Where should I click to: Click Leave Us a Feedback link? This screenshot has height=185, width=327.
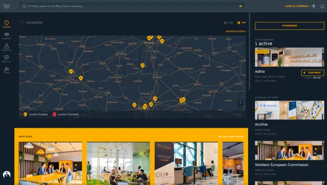tap(298, 6)
